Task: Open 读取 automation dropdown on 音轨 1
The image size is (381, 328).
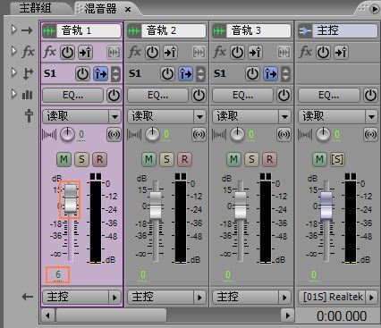Action: tap(81, 116)
